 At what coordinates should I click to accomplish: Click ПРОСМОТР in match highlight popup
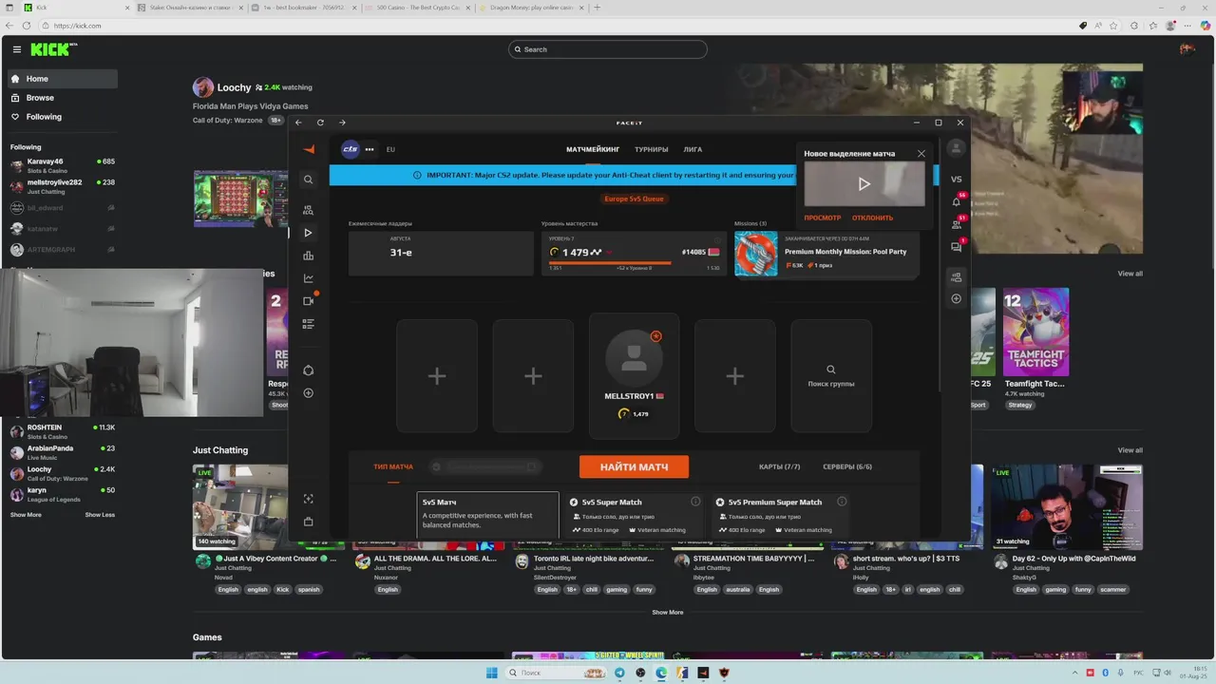point(823,218)
